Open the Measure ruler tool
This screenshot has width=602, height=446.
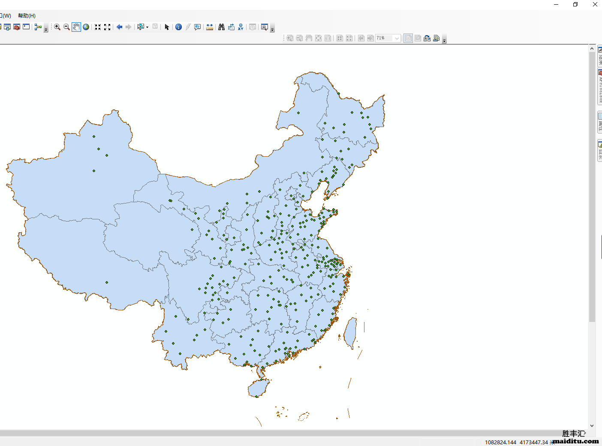point(210,27)
